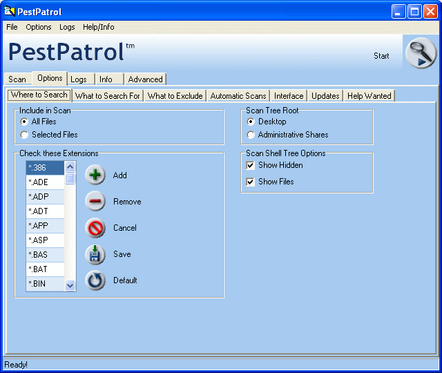Image resolution: width=442 pixels, height=373 pixels.
Task: Select the Where to Search subtab
Action: 39,95
